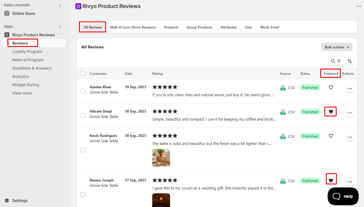Open the Attributes tab
Image resolution: width=364 pixels, height=207 pixels.
(x=228, y=27)
